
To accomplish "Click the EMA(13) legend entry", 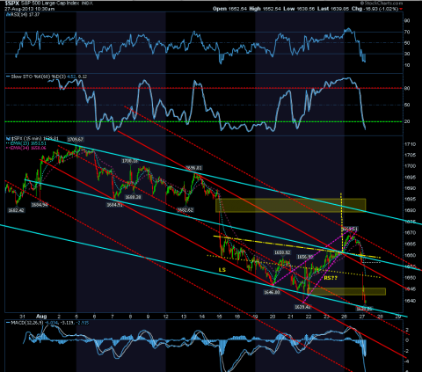I will (26, 143).
